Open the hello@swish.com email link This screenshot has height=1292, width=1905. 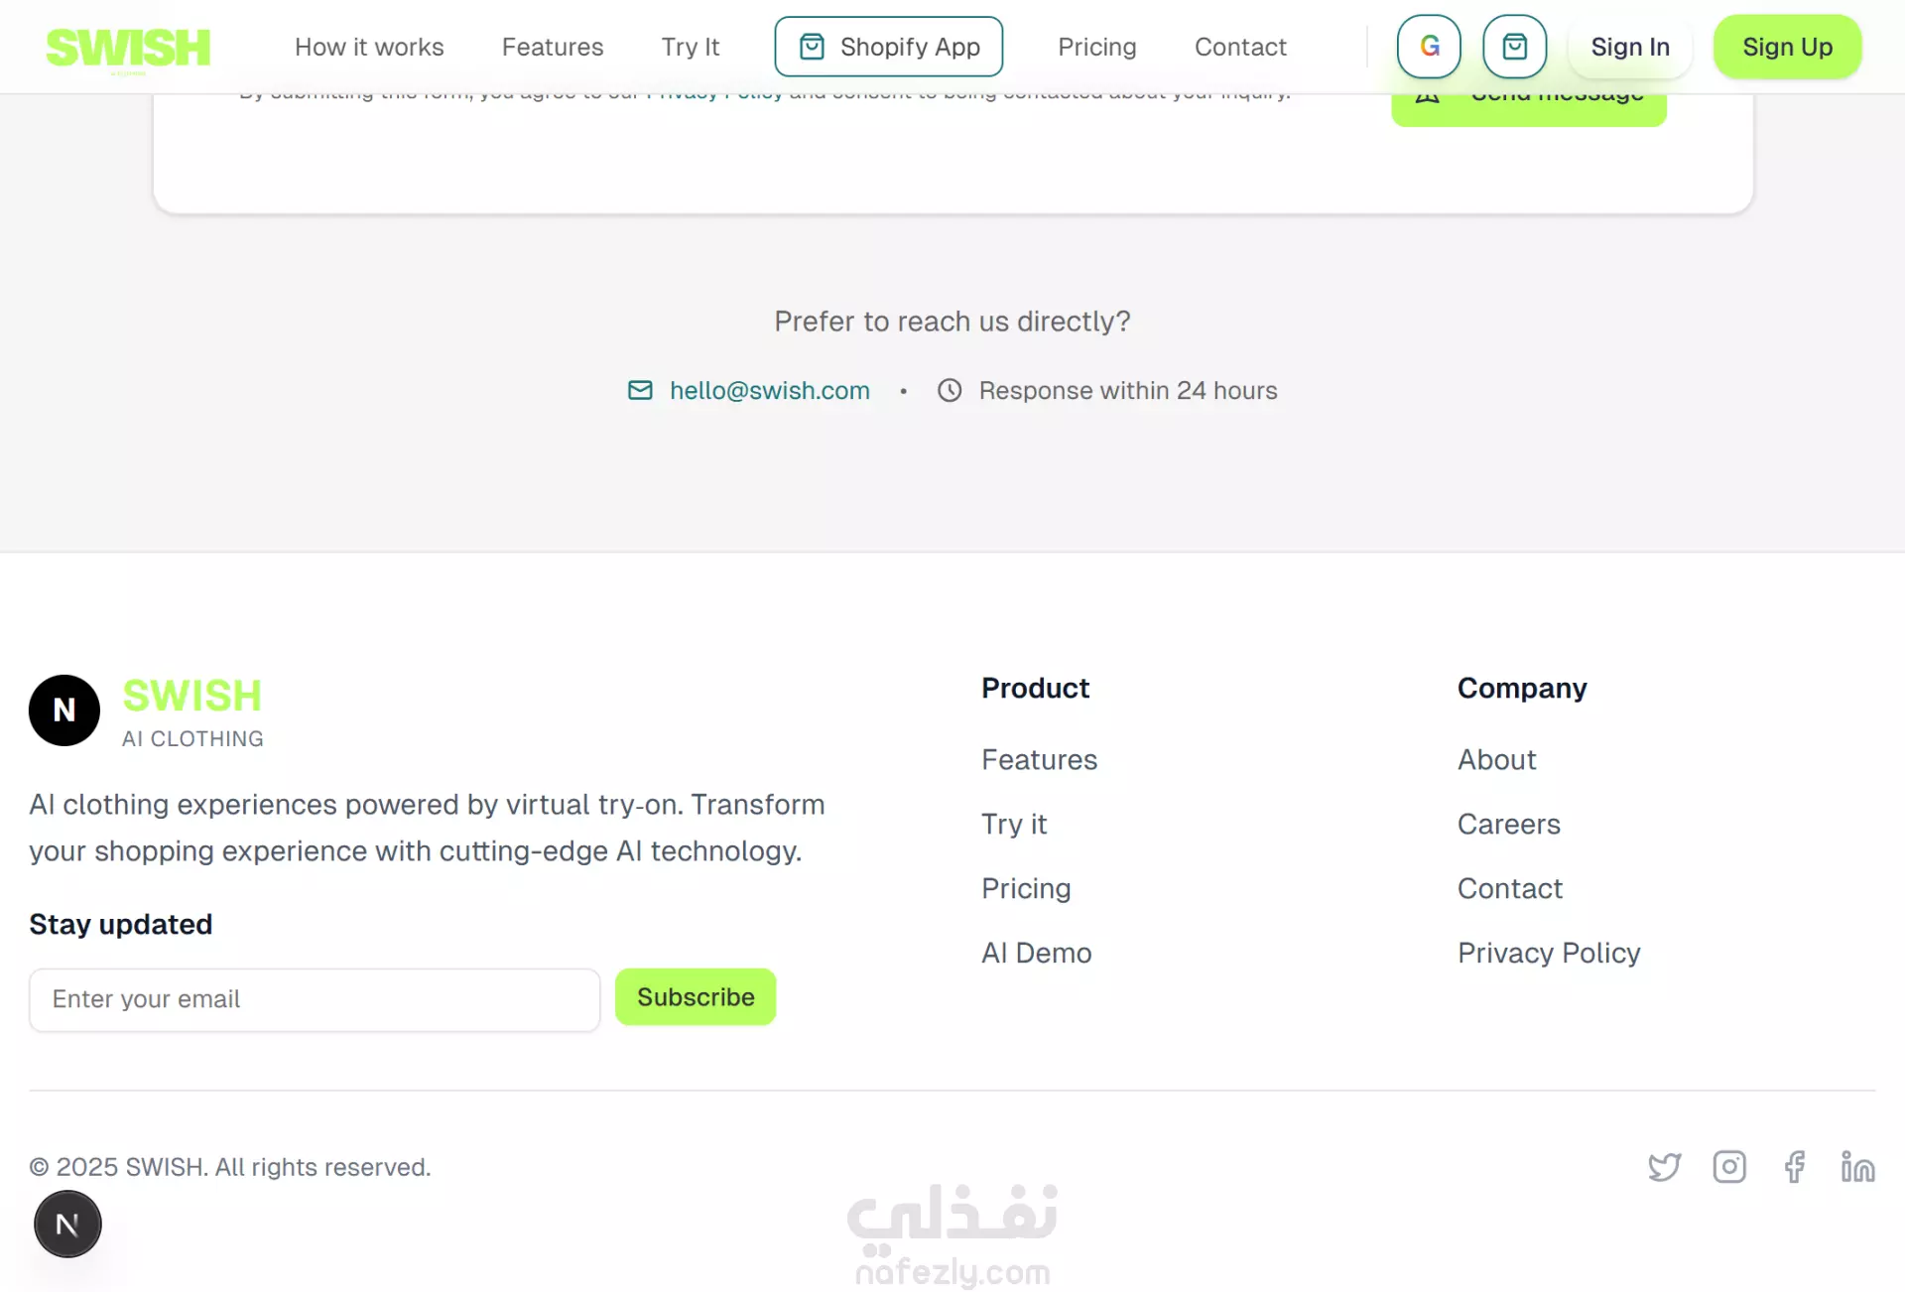(769, 391)
